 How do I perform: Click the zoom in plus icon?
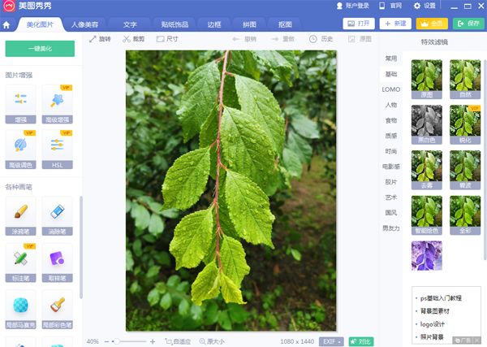[x=153, y=341]
